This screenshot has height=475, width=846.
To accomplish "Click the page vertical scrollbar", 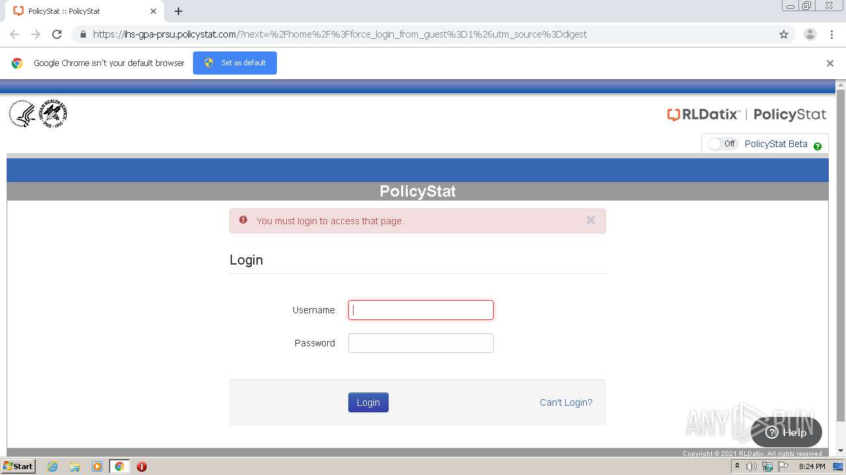I will coord(841,256).
